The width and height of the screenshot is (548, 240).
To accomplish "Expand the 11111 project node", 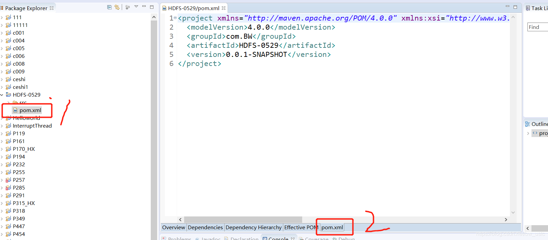I will tap(2, 25).
